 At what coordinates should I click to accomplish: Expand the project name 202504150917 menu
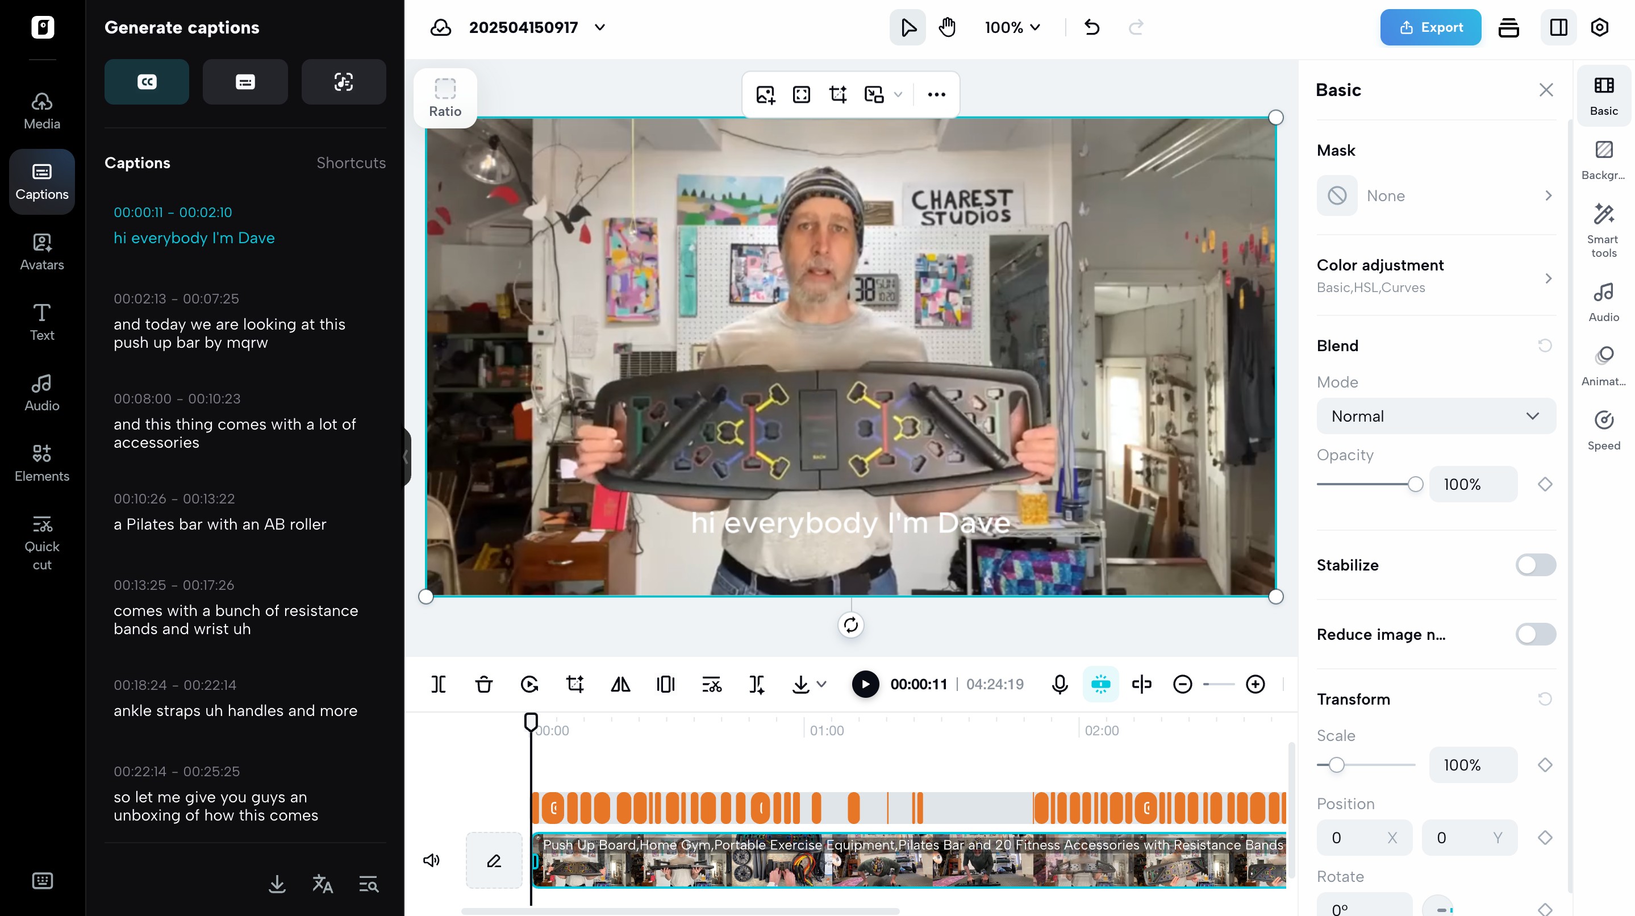click(x=599, y=27)
